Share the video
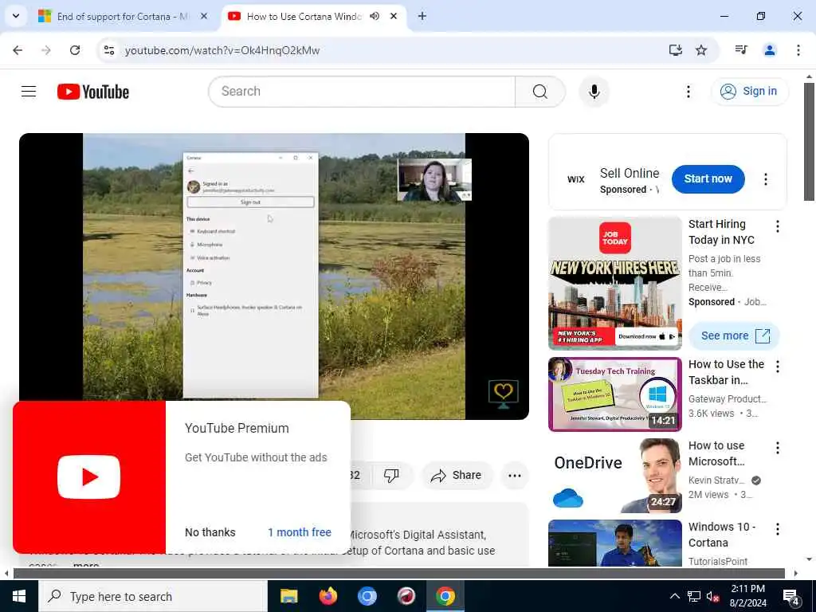816x612 pixels. (x=457, y=475)
